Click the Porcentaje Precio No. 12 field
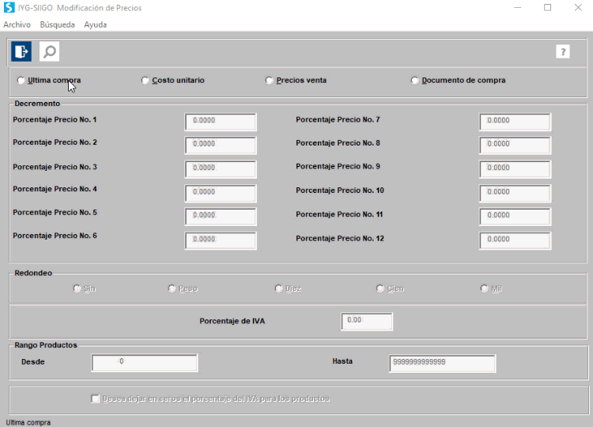Image resolution: width=593 pixels, height=427 pixels. (x=515, y=240)
